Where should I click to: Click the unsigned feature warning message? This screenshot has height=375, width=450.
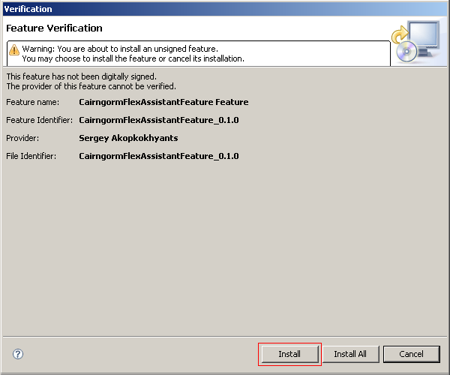pyautogui.click(x=120, y=49)
